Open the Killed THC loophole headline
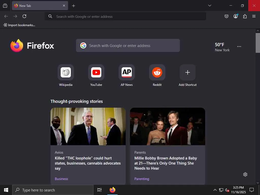The width and height of the screenshot is (260, 195). (x=88, y=163)
